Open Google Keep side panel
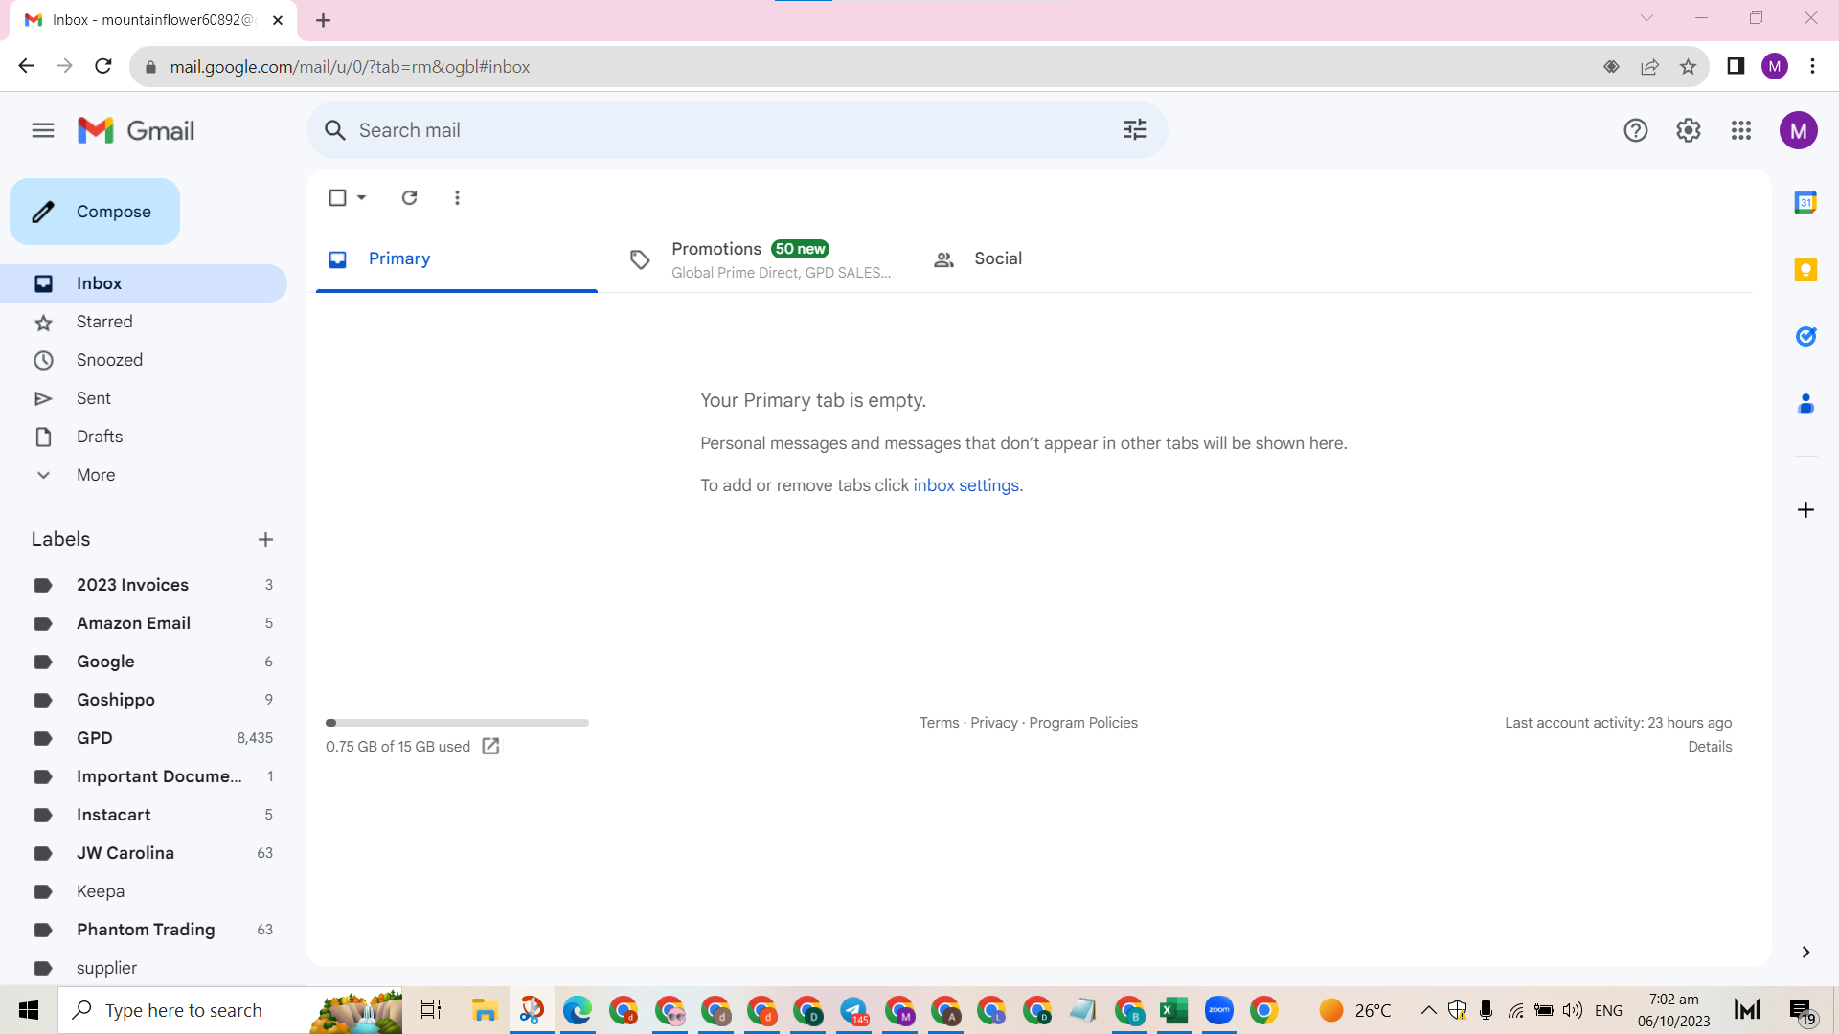This screenshot has height=1034, width=1839. pos(1805,269)
